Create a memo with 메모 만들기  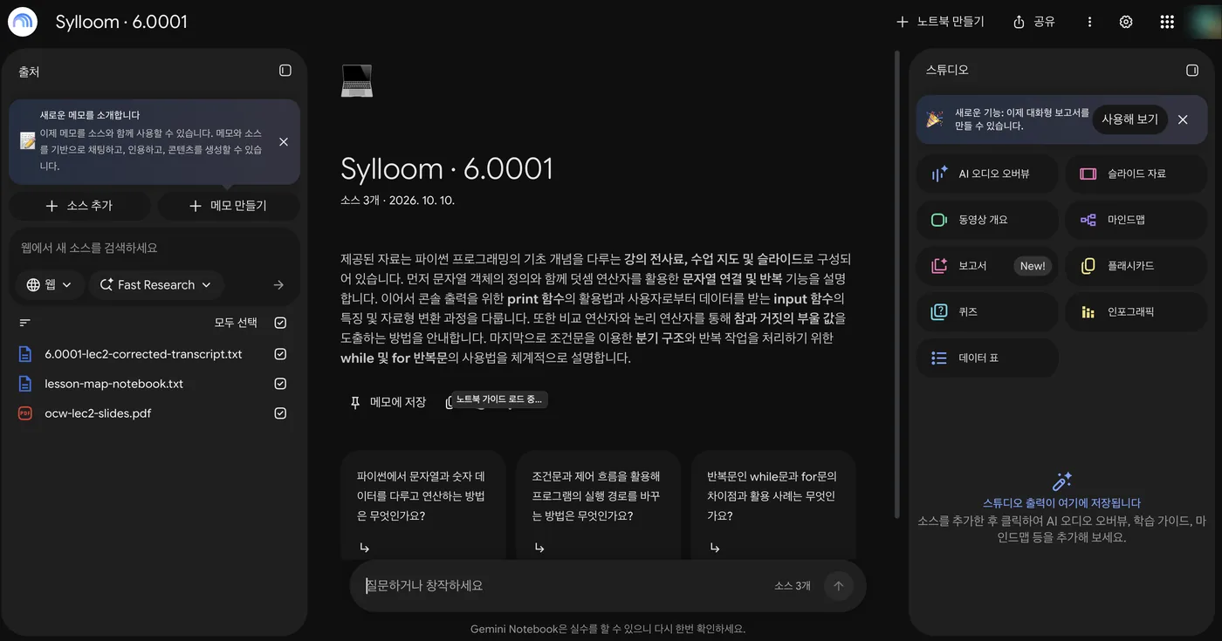tap(229, 206)
